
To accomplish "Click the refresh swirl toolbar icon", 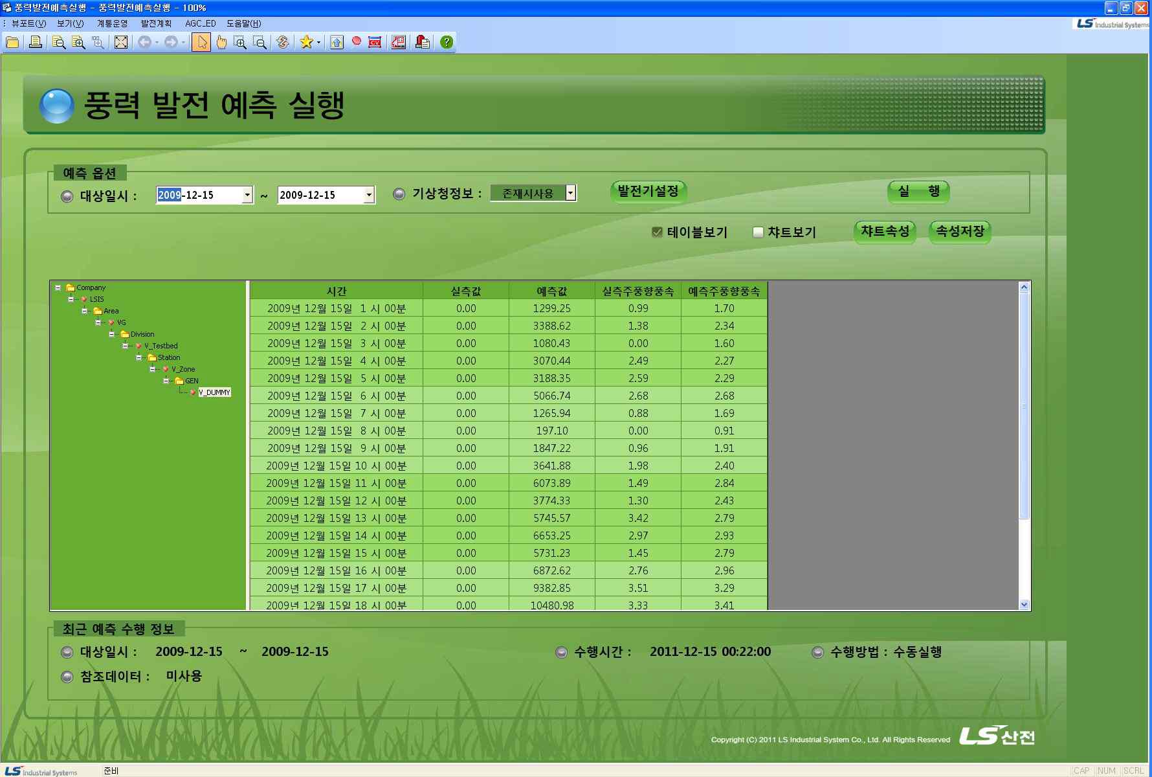I will pyautogui.click(x=282, y=42).
